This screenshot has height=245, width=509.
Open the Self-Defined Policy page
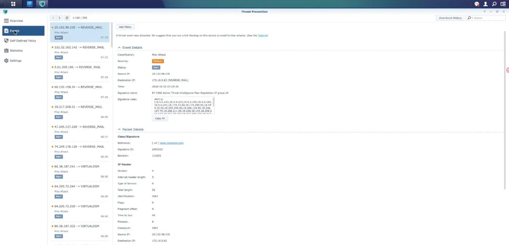pos(23,41)
